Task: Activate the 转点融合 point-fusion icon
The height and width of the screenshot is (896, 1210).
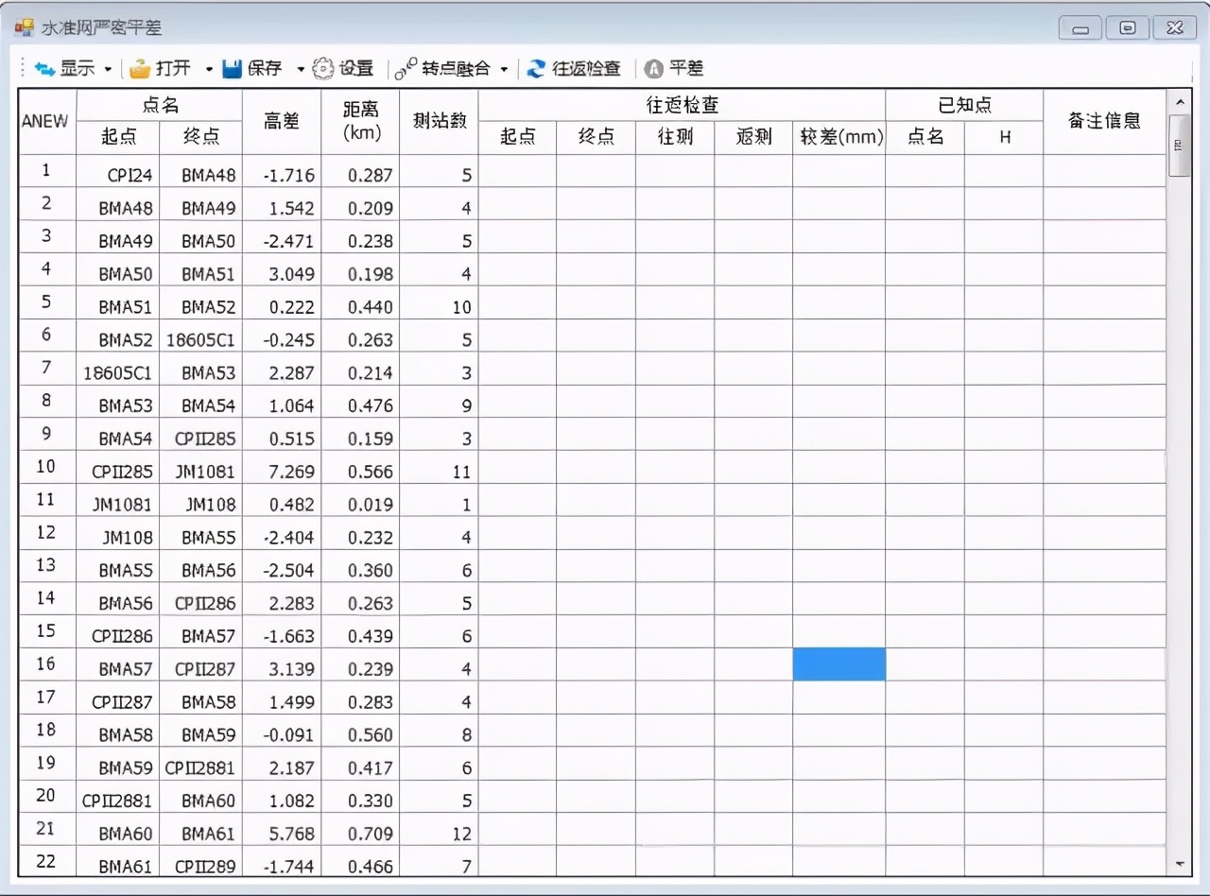Action: (406, 68)
